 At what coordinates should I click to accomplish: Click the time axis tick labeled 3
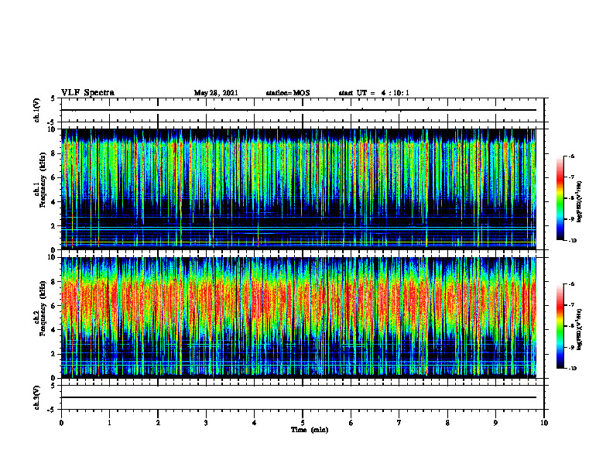(x=206, y=423)
